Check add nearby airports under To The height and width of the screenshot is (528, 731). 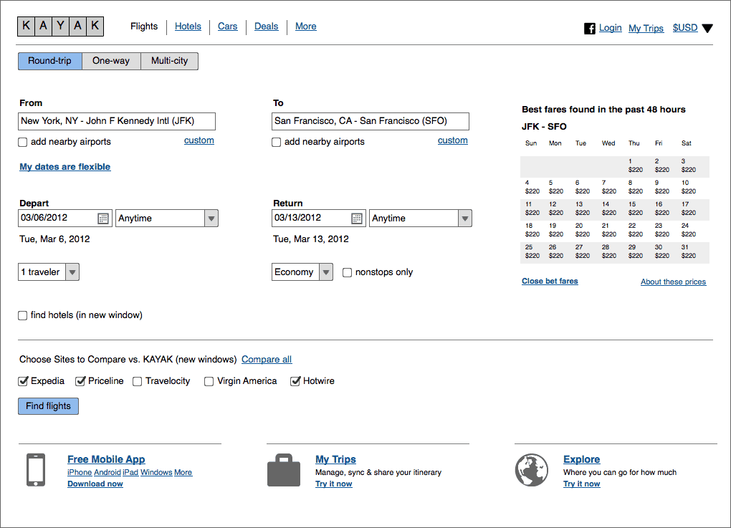click(x=277, y=142)
